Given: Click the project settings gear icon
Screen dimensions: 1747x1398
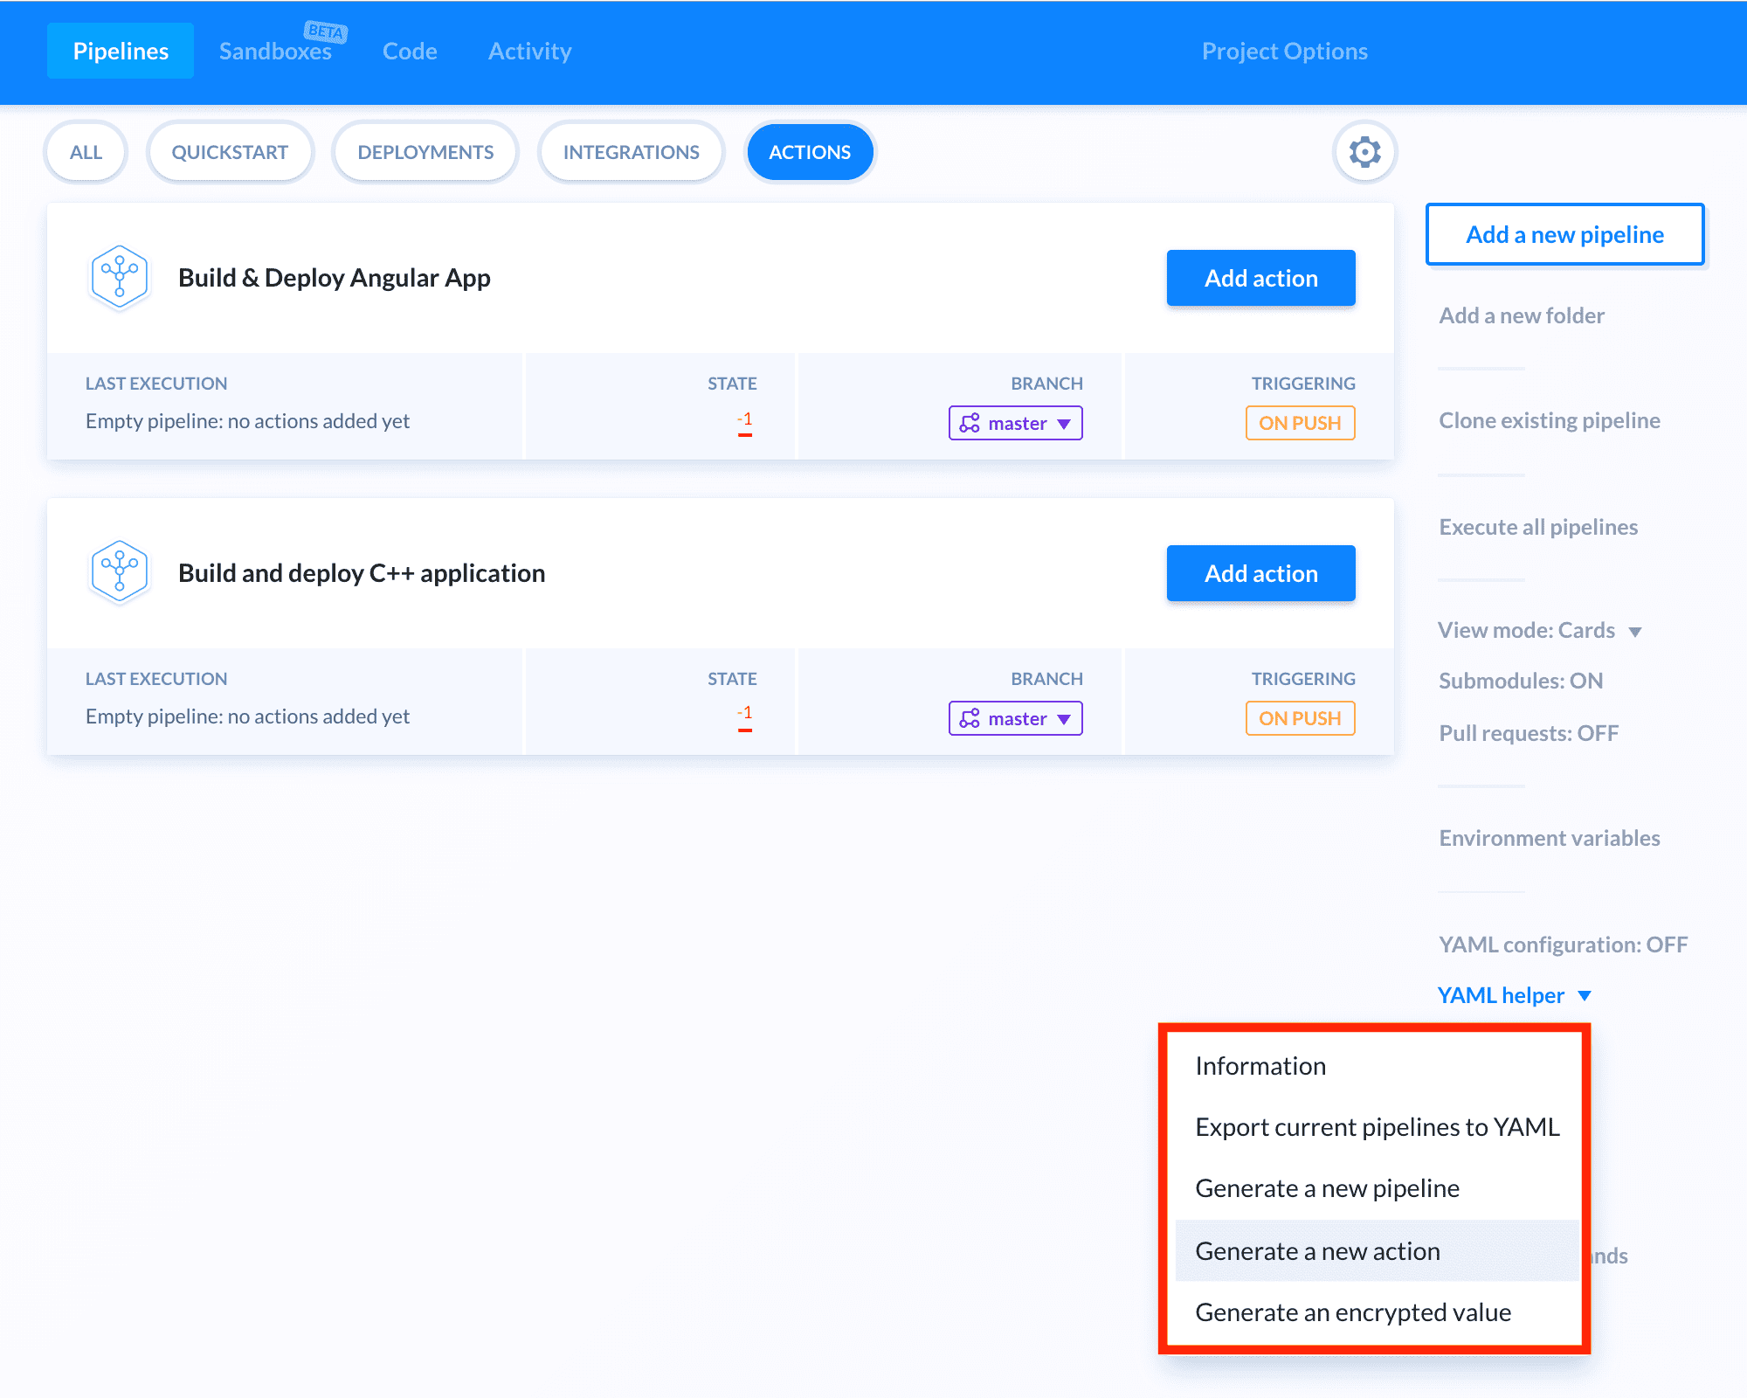Looking at the screenshot, I should click(1364, 149).
